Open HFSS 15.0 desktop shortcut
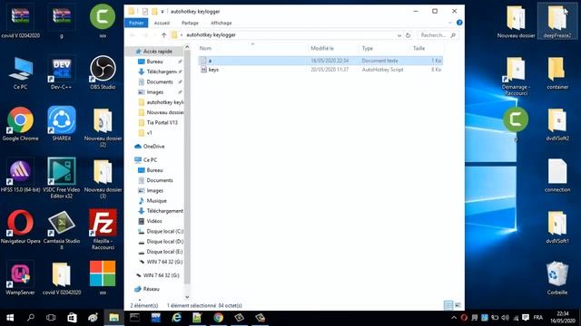 pos(20,176)
